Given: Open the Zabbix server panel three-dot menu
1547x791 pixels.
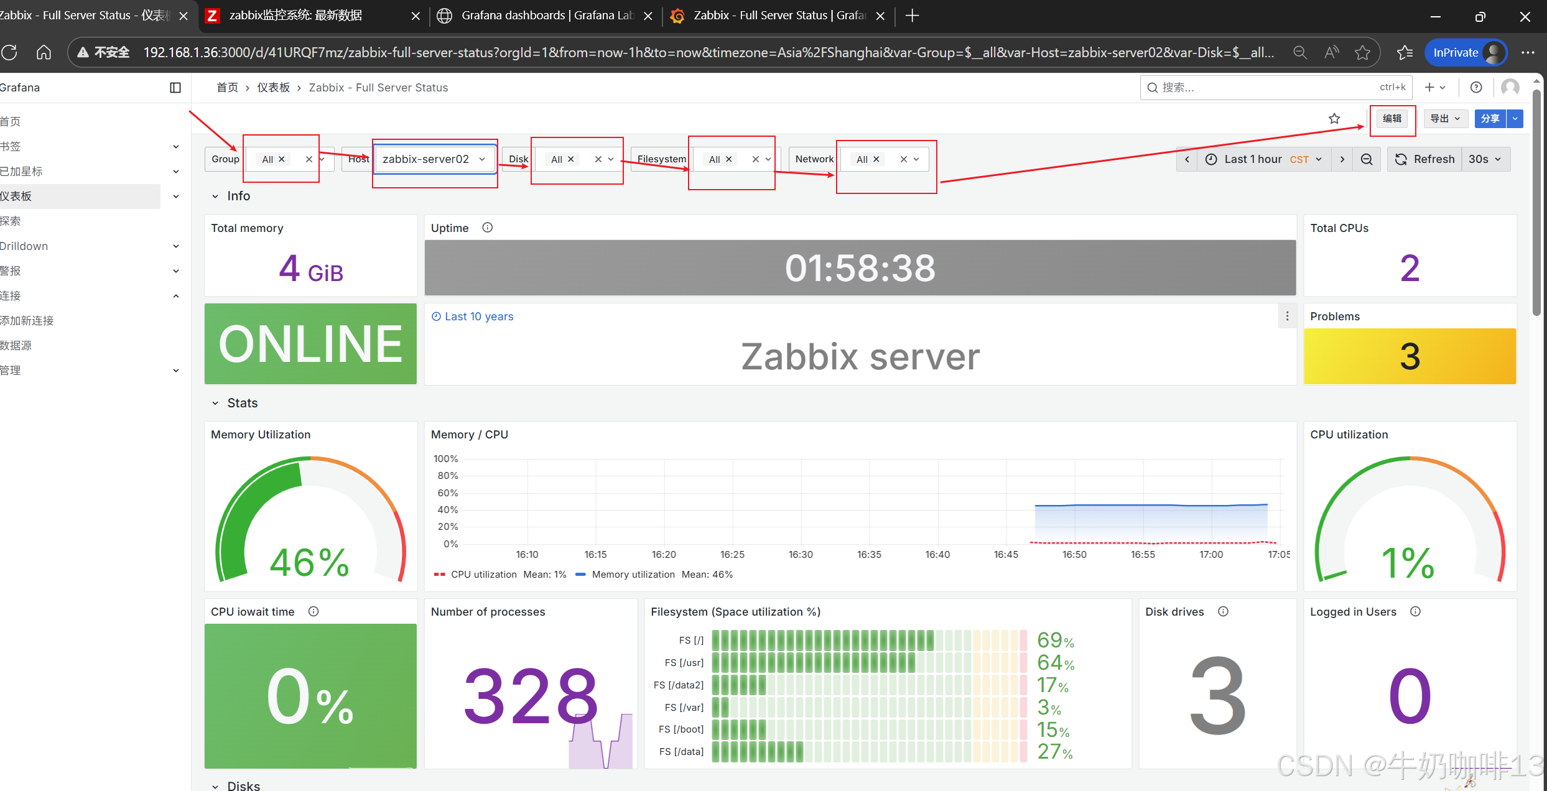Looking at the screenshot, I should pyautogui.click(x=1287, y=317).
